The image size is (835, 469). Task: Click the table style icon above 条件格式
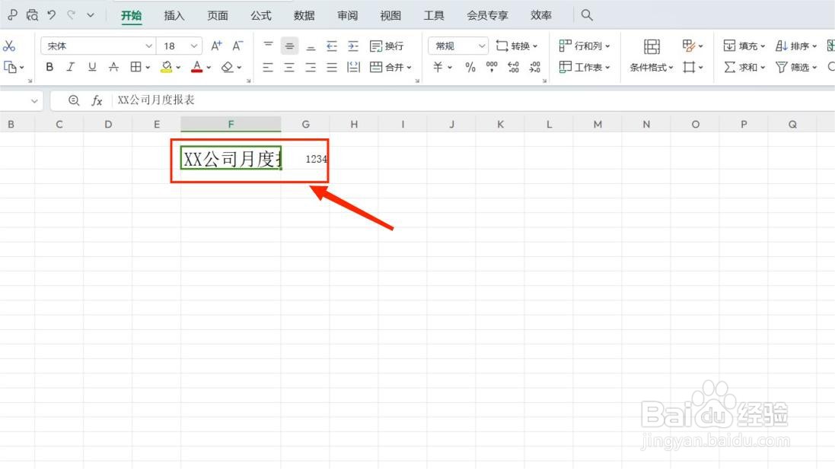(x=652, y=46)
